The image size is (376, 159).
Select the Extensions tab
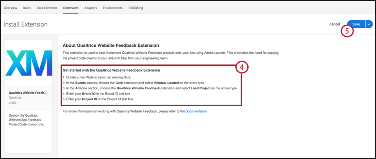click(71, 8)
